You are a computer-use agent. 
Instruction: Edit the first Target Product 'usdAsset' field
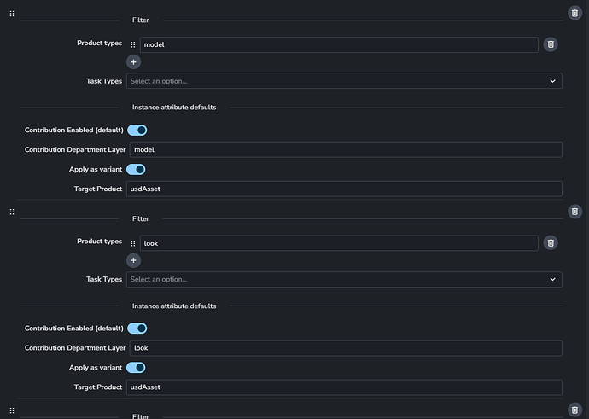(x=344, y=189)
